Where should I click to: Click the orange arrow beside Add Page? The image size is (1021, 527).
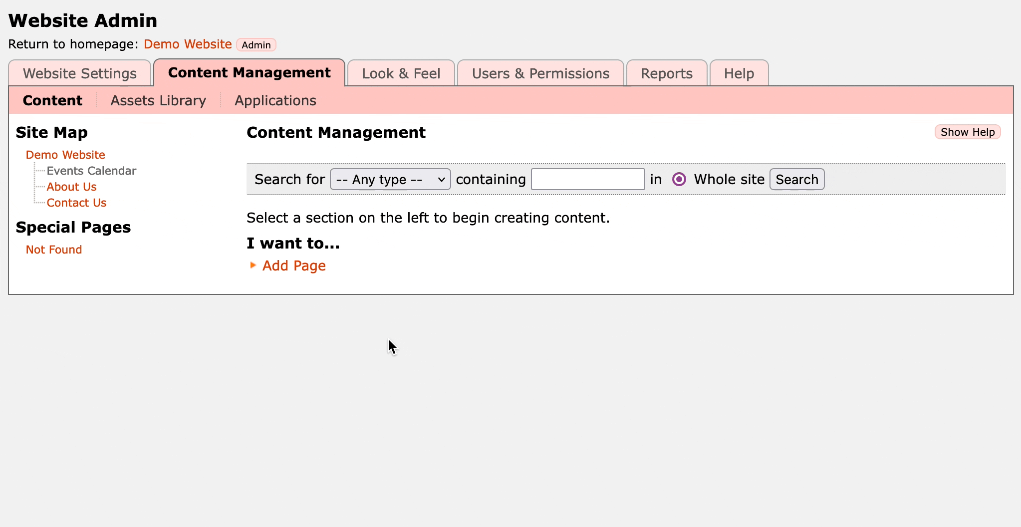pyautogui.click(x=253, y=265)
